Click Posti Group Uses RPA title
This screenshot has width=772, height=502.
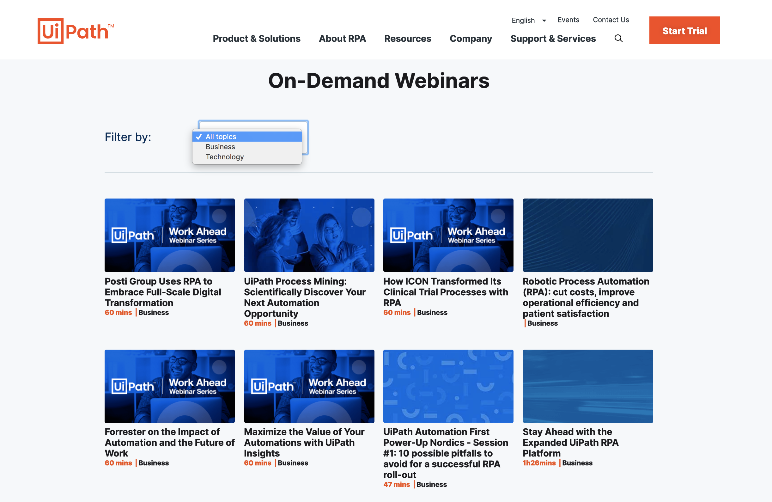[x=163, y=292]
